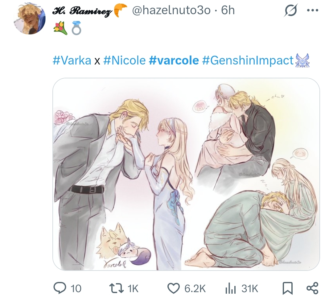Screen dimensions: 333x302
Task: Click the 1K reposts count
Action: point(133,289)
